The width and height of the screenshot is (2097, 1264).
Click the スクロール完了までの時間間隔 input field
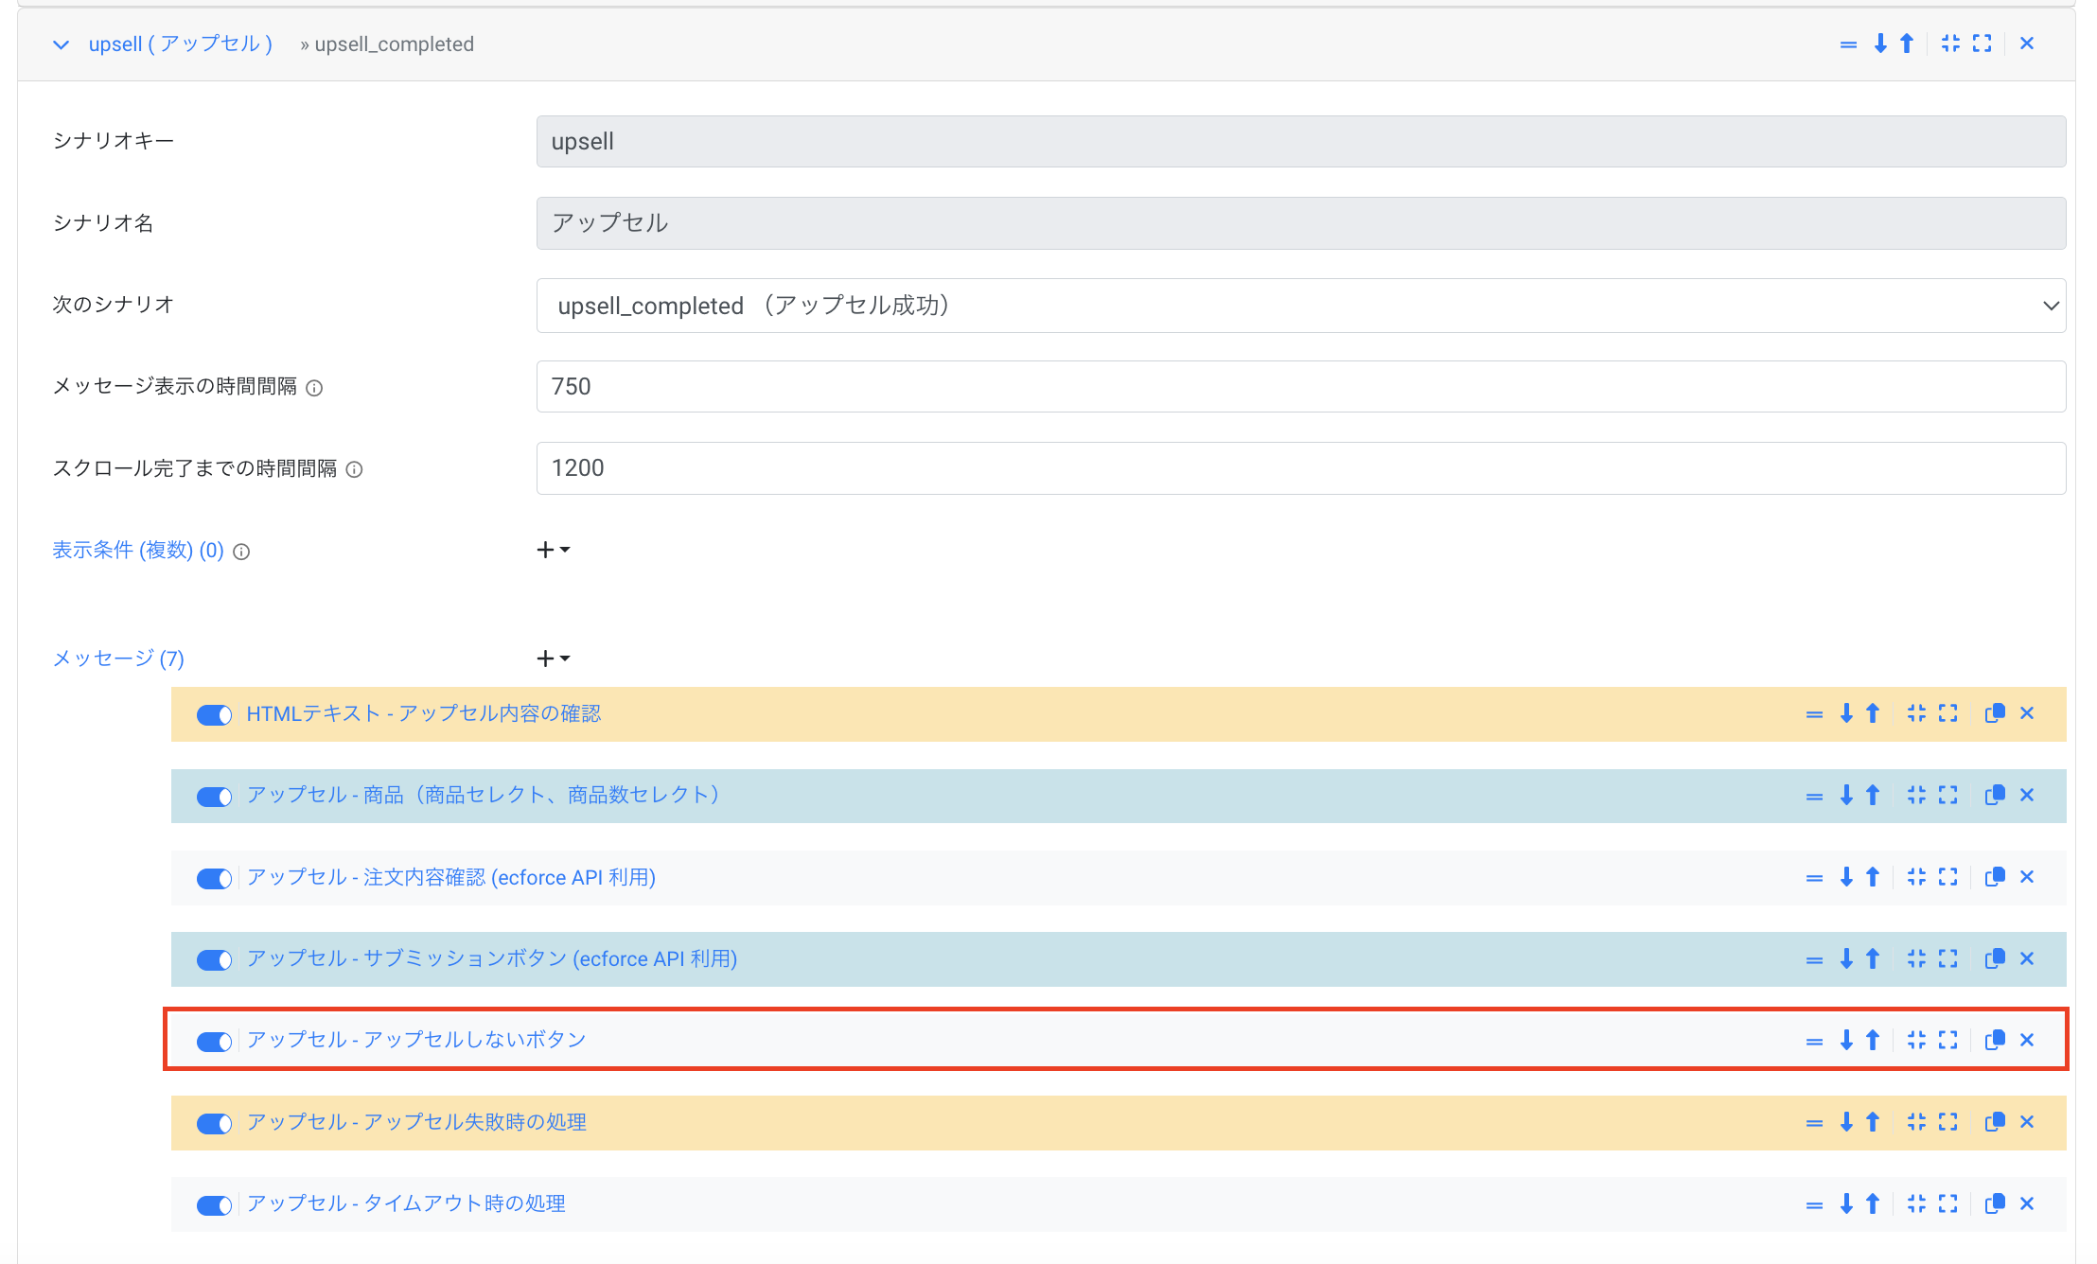click(1300, 468)
